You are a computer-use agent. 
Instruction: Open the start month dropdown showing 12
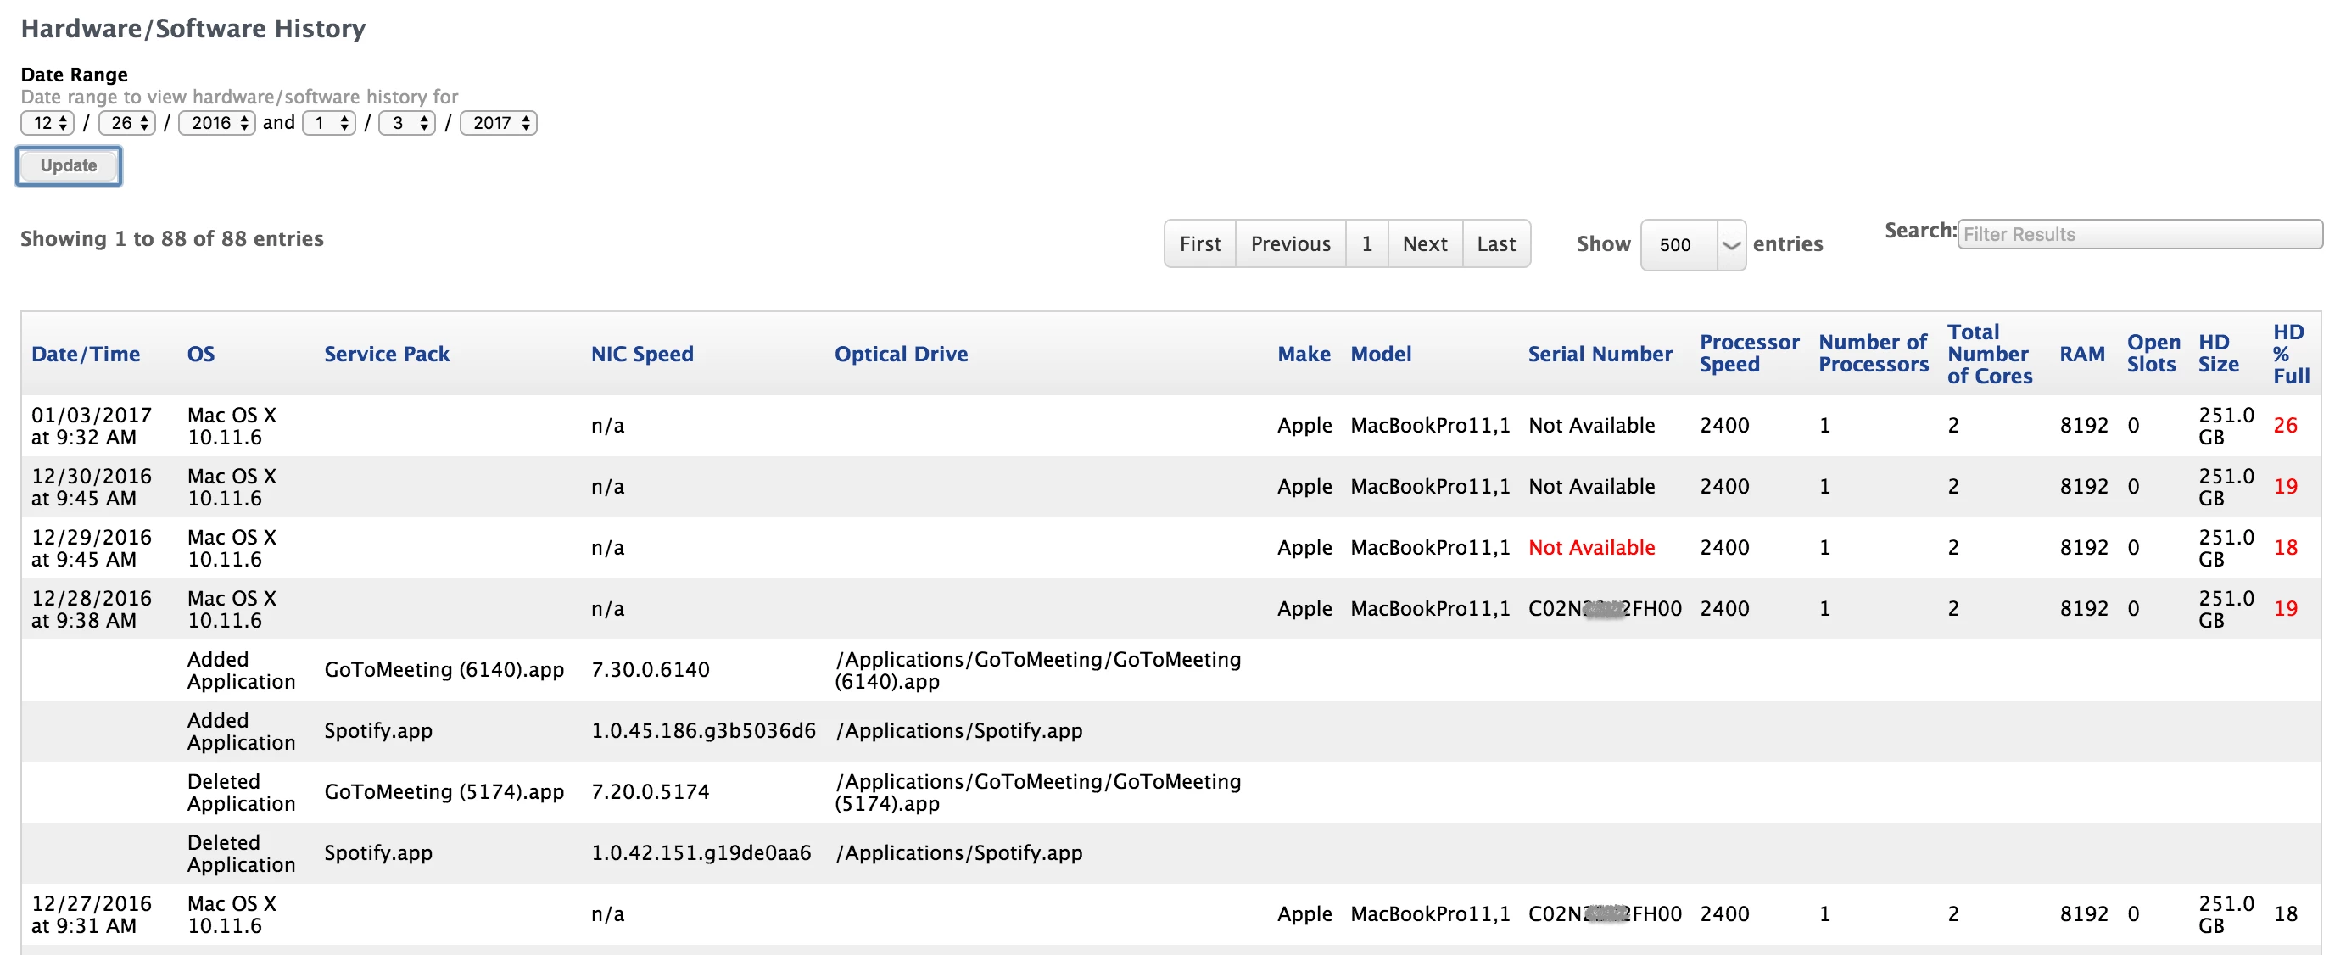click(47, 123)
